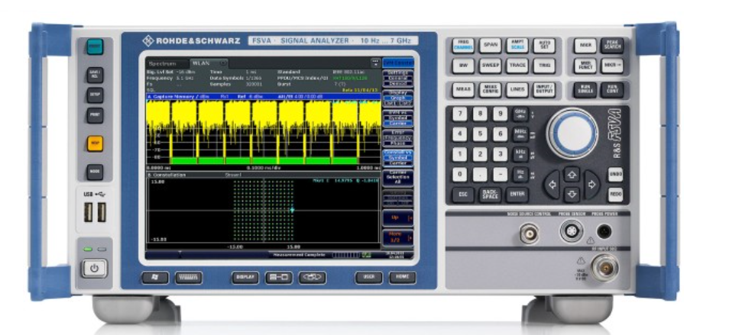Screen dimensions: 729x335
Task: Tap the right arrow key
Action: [591, 184]
